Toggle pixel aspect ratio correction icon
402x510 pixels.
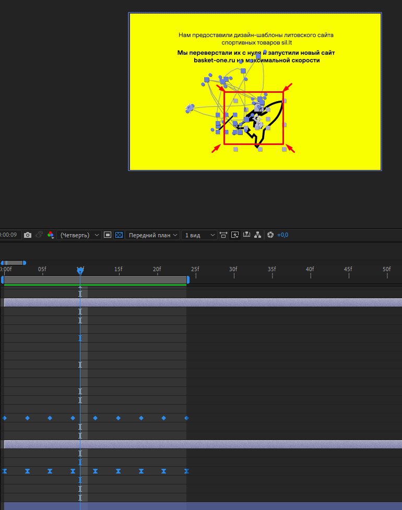[223, 235]
